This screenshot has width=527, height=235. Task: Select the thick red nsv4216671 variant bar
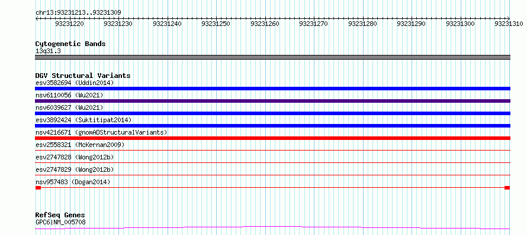click(x=273, y=138)
